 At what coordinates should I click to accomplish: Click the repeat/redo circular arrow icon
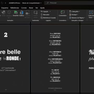click(x=2, y=3)
